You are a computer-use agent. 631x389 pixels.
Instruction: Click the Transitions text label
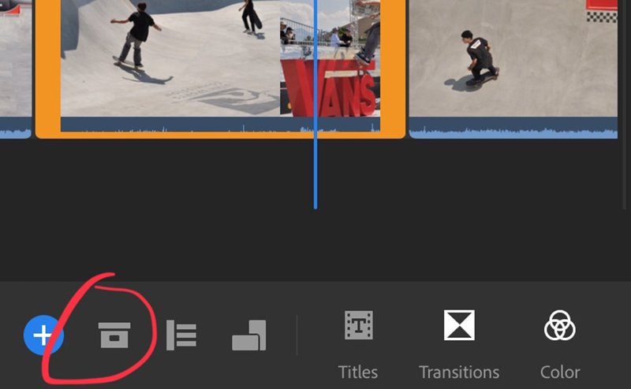458,372
